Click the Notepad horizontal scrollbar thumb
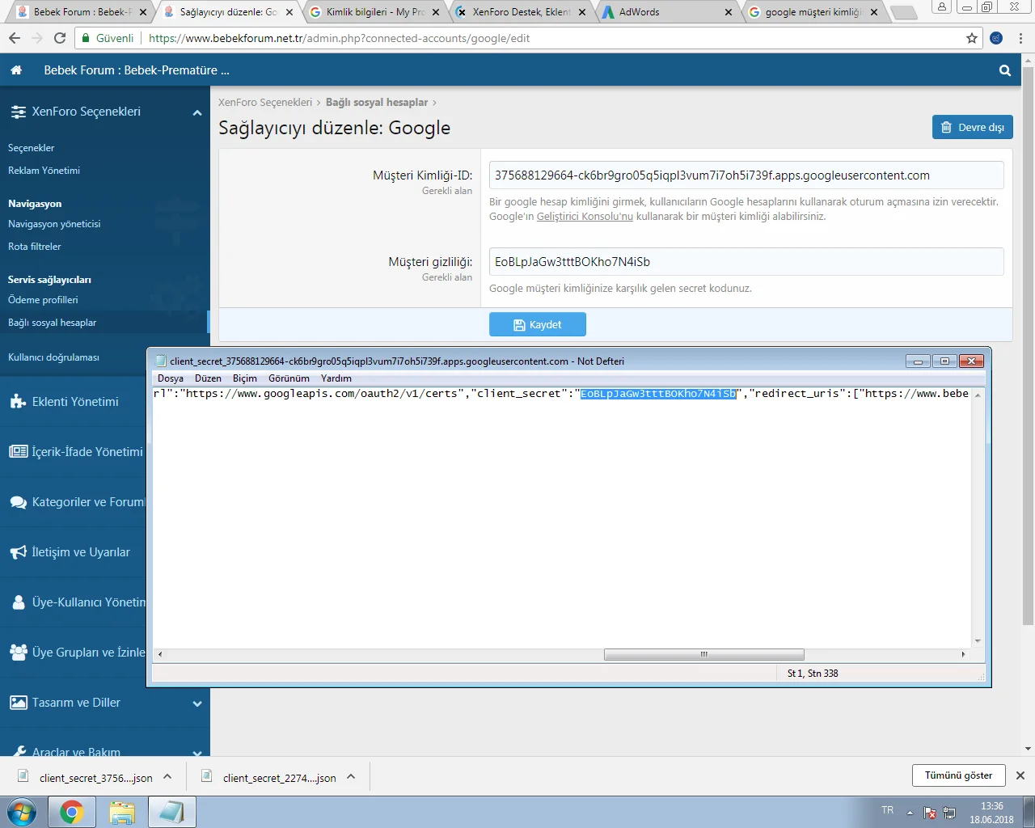The height and width of the screenshot is (828, 1035). coord(703,654)
